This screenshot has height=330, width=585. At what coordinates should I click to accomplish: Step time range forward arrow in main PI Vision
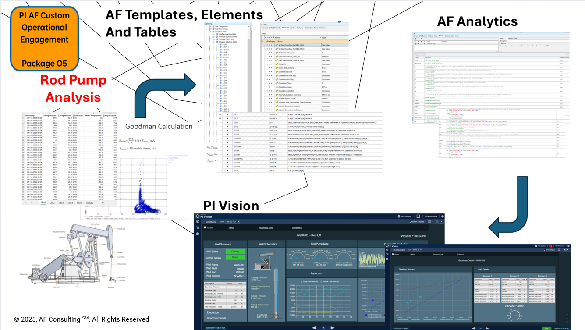(x=333, y=328)
